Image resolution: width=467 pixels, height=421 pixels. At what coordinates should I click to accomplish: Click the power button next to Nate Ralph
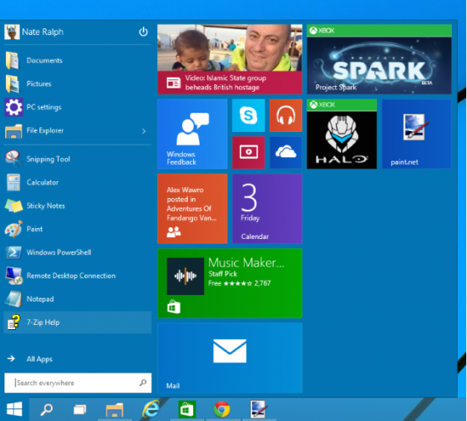143,32
